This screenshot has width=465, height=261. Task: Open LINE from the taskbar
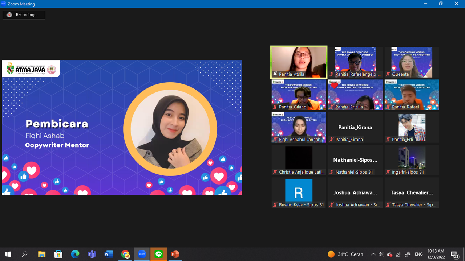[158, 254]
